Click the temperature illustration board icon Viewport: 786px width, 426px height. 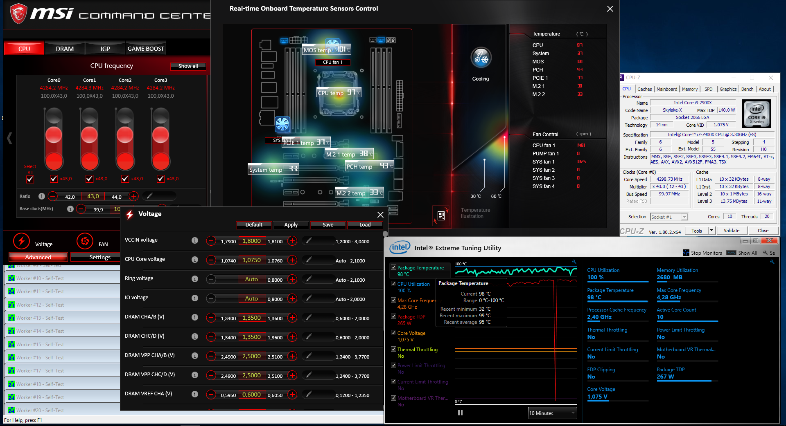coord(441,216)
